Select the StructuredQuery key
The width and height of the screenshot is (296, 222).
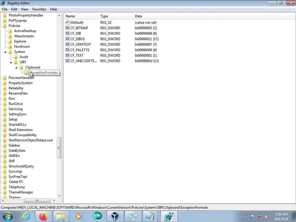21,166
